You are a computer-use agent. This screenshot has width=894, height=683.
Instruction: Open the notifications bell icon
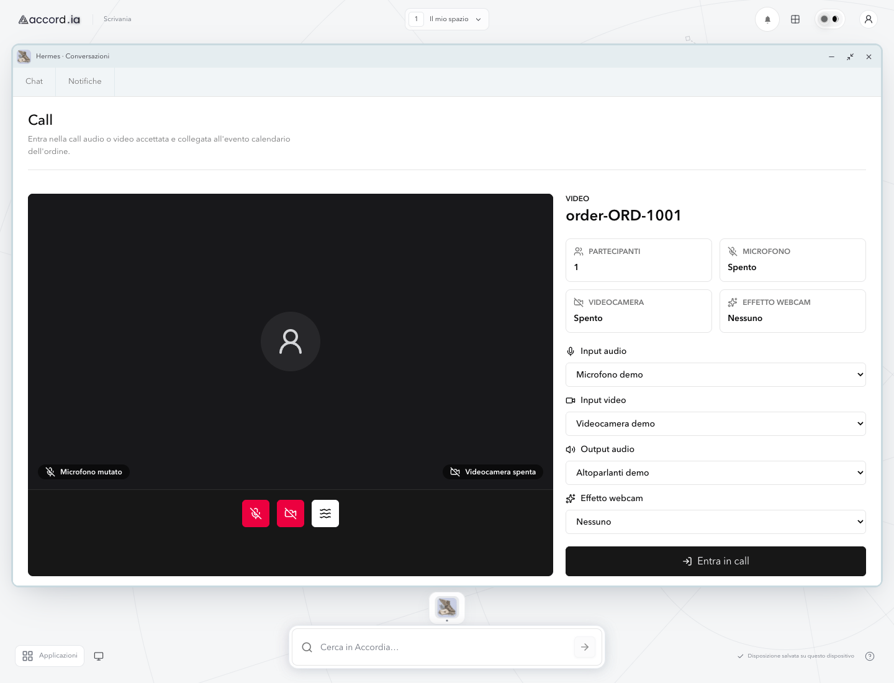[767, 19]
